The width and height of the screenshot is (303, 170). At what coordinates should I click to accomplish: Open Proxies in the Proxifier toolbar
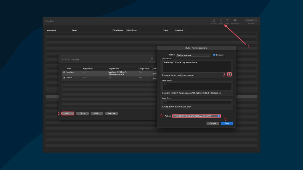(214, 21)
